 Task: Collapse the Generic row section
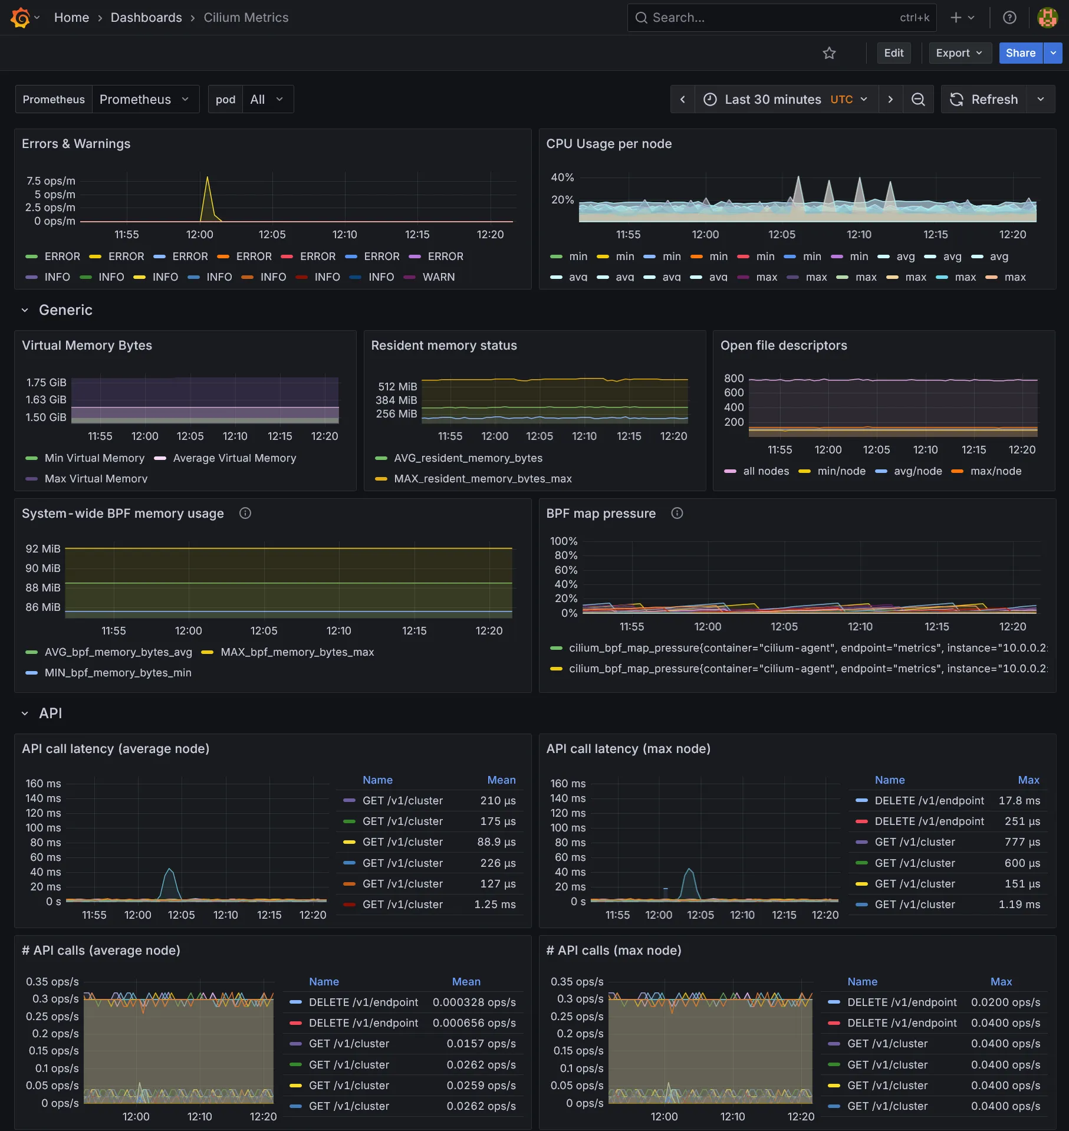[x=25, y=310]
